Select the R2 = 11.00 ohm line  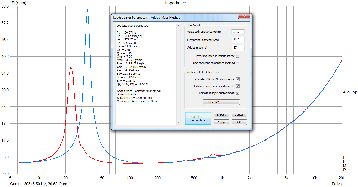tap(128, 46)
